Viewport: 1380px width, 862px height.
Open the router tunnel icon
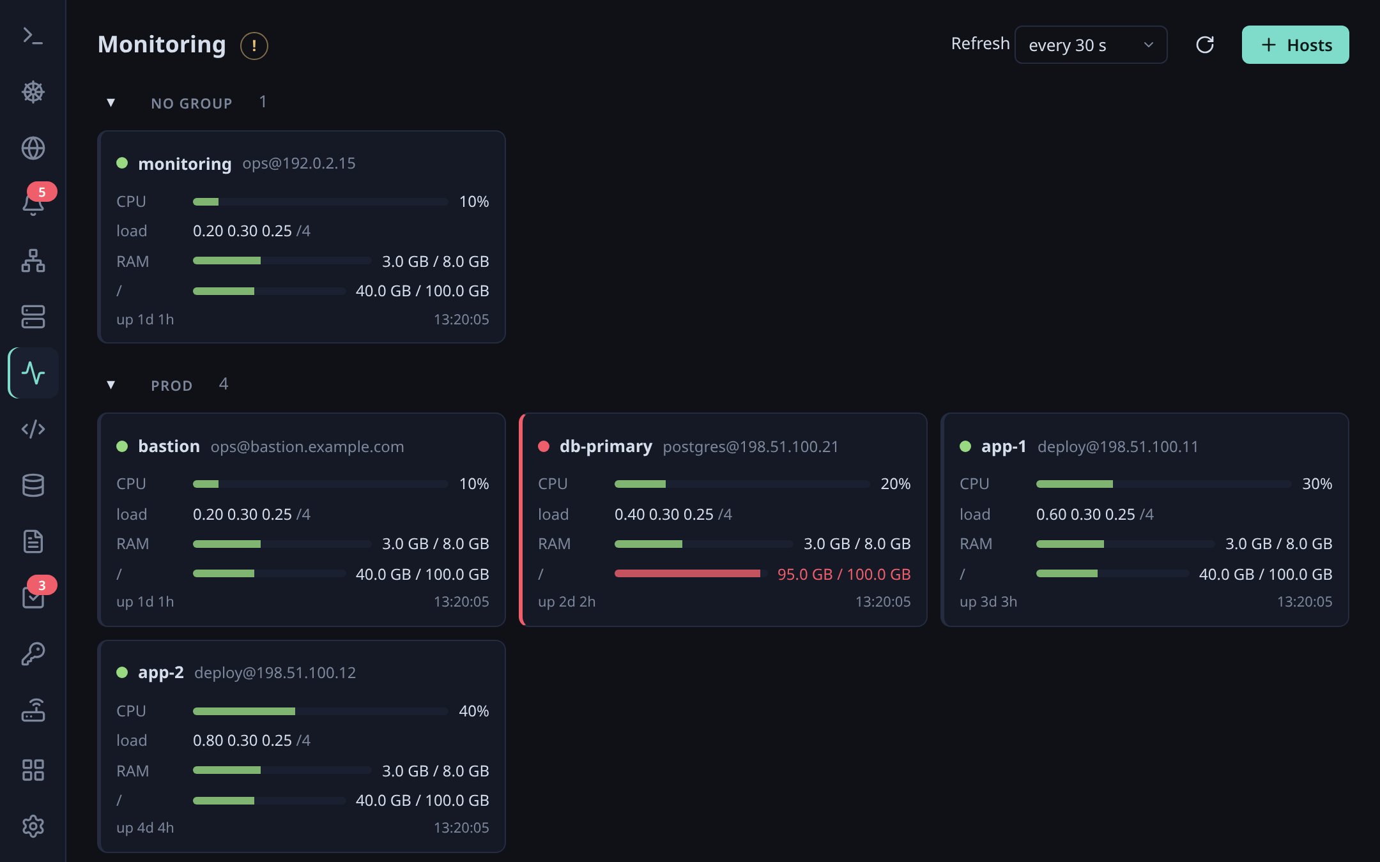tap(33, 710)
